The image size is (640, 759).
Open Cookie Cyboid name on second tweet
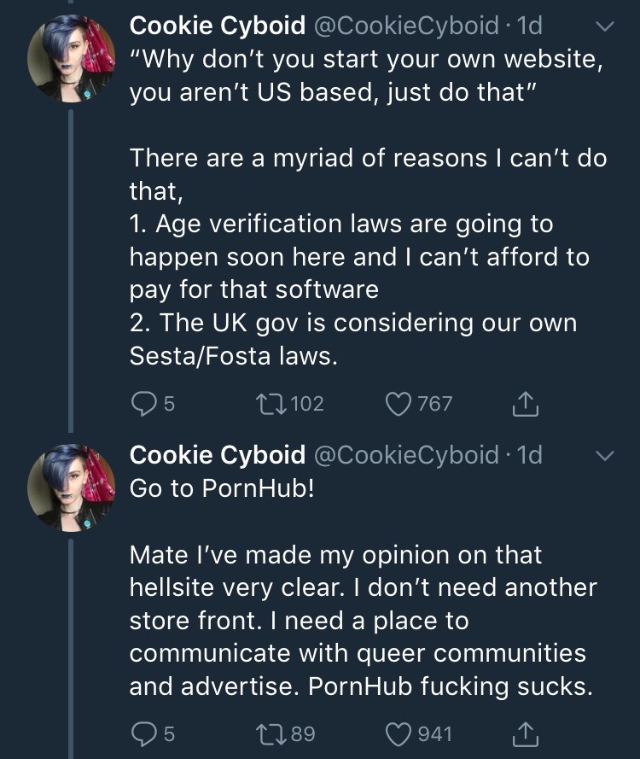[217, 455]
